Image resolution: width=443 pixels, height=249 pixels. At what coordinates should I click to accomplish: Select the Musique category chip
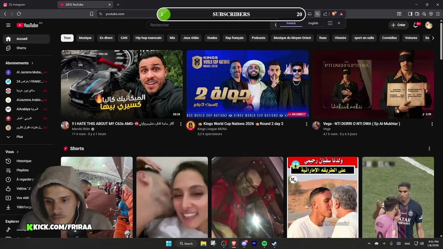pyautogui.click(x=85, y=38)
